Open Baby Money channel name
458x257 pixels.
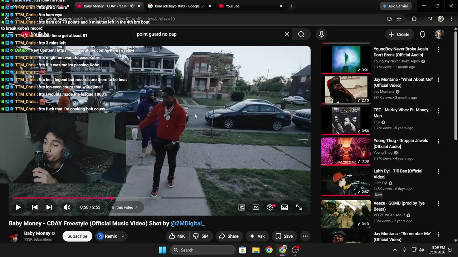click(37, 233)
